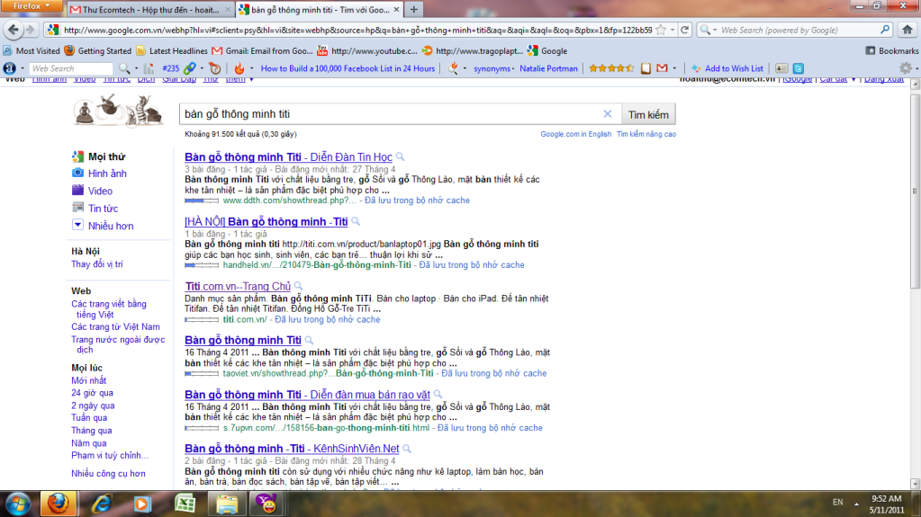
Task: Click the ID card icon in toolbar
Action: click(781, 68)
